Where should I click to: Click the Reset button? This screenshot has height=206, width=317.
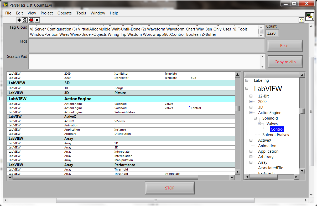[x=285, y=46]
